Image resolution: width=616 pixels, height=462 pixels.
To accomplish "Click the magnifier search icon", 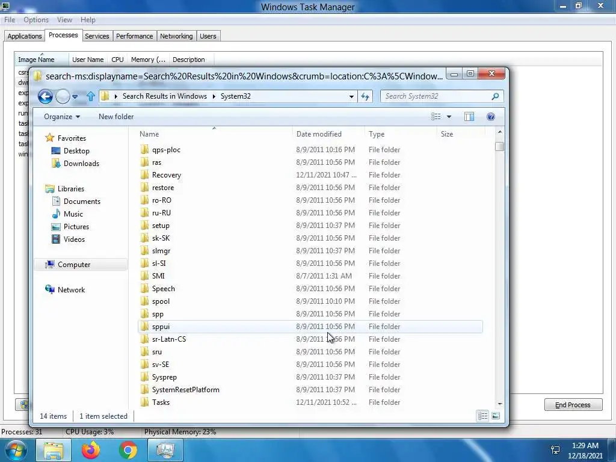I will 496,96.
